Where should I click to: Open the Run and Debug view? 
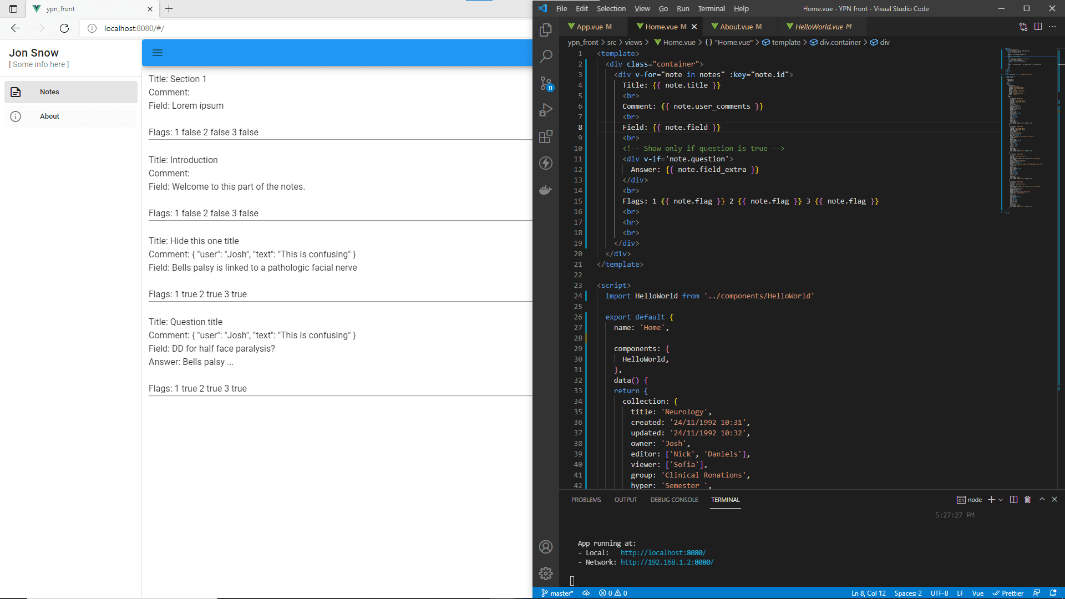[x=546, y=110]
